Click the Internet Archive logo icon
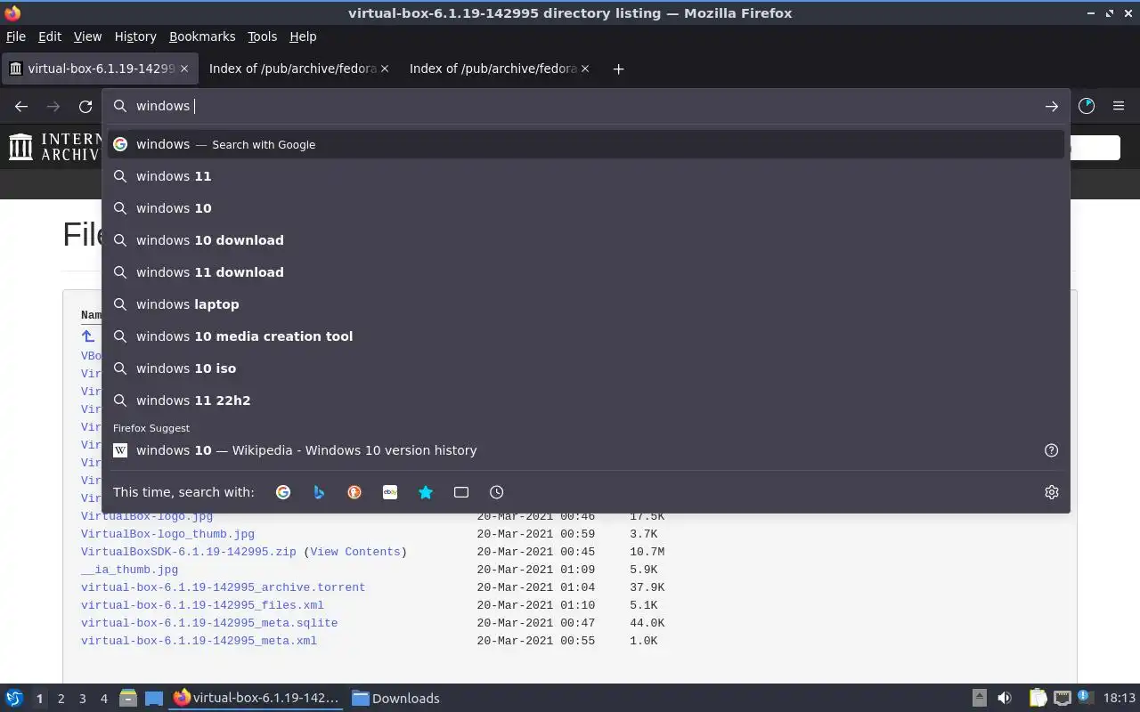Image resolution: width=1140 pixels, height=712 pixels. coord(20,147)
